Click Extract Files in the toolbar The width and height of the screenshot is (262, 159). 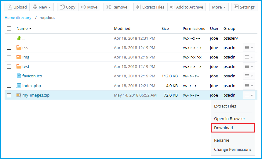pos(150,7)
